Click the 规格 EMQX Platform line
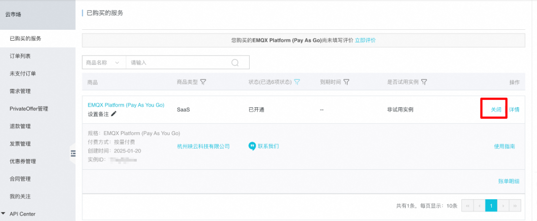The height and width of the screenshot is (221, 537). tap(134, 133)
